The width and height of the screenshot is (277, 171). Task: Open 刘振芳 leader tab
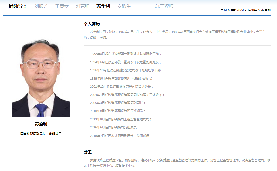[x=41, y=6]
